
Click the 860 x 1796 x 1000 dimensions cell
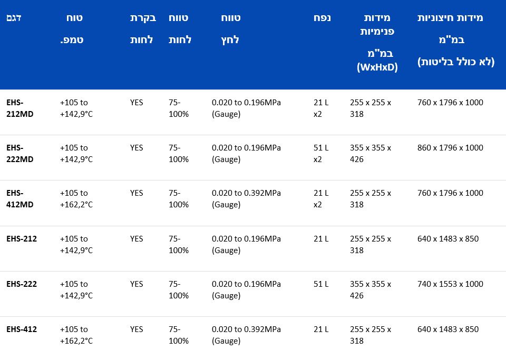coord(450,148)
